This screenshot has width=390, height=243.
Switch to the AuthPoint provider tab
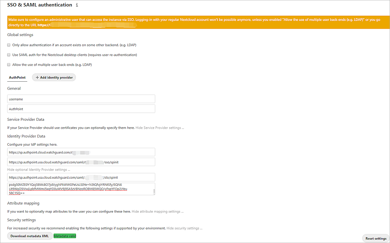[x=17, y=77]
